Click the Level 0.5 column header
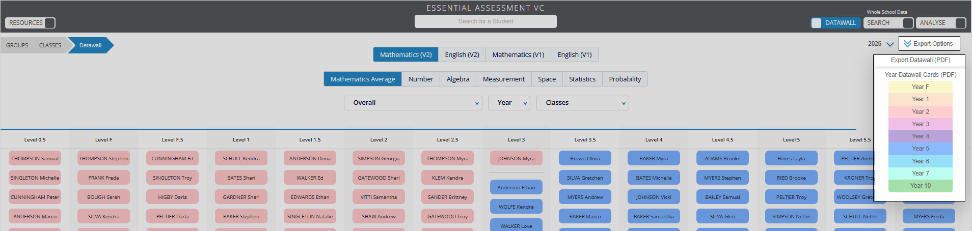The width and height of the screenshot is (972, 231). click(x=35, y=139)
